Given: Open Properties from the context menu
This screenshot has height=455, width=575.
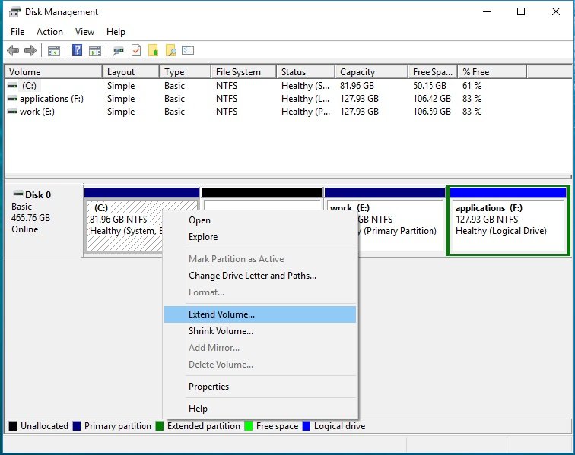Looking at the screenshot, I should [x=259, y=387].
